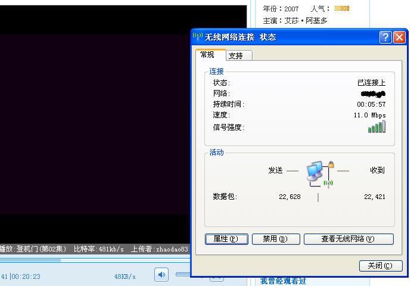Click the 我曾经观看过 link
This screenshot has height=286, width=420.
[x=283, y=281]
